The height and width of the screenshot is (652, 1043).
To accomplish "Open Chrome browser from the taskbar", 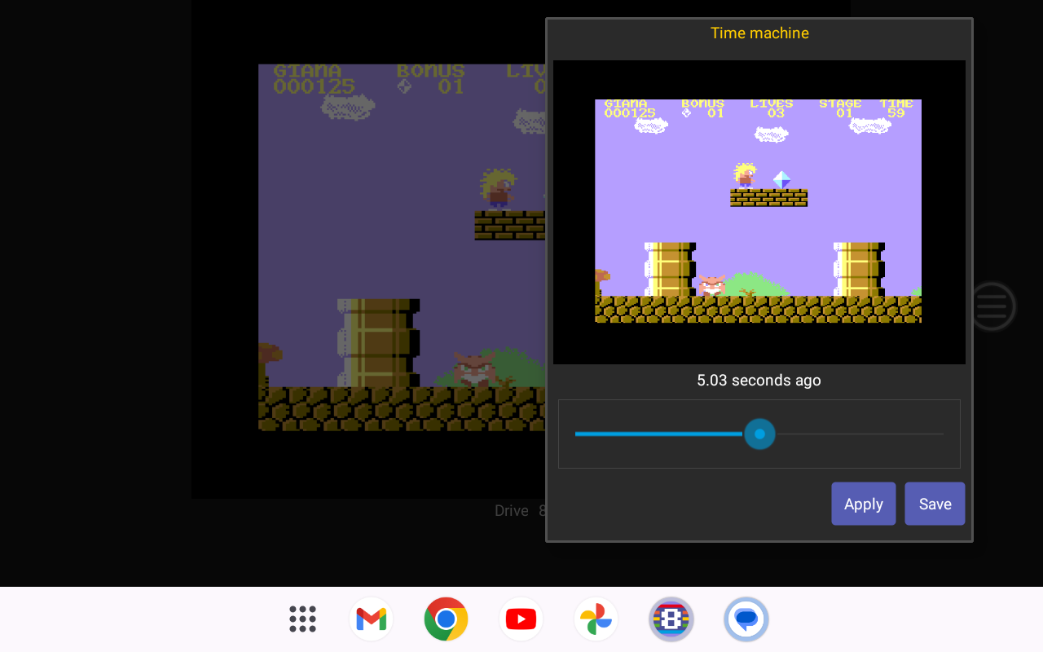I will point(446,619).
